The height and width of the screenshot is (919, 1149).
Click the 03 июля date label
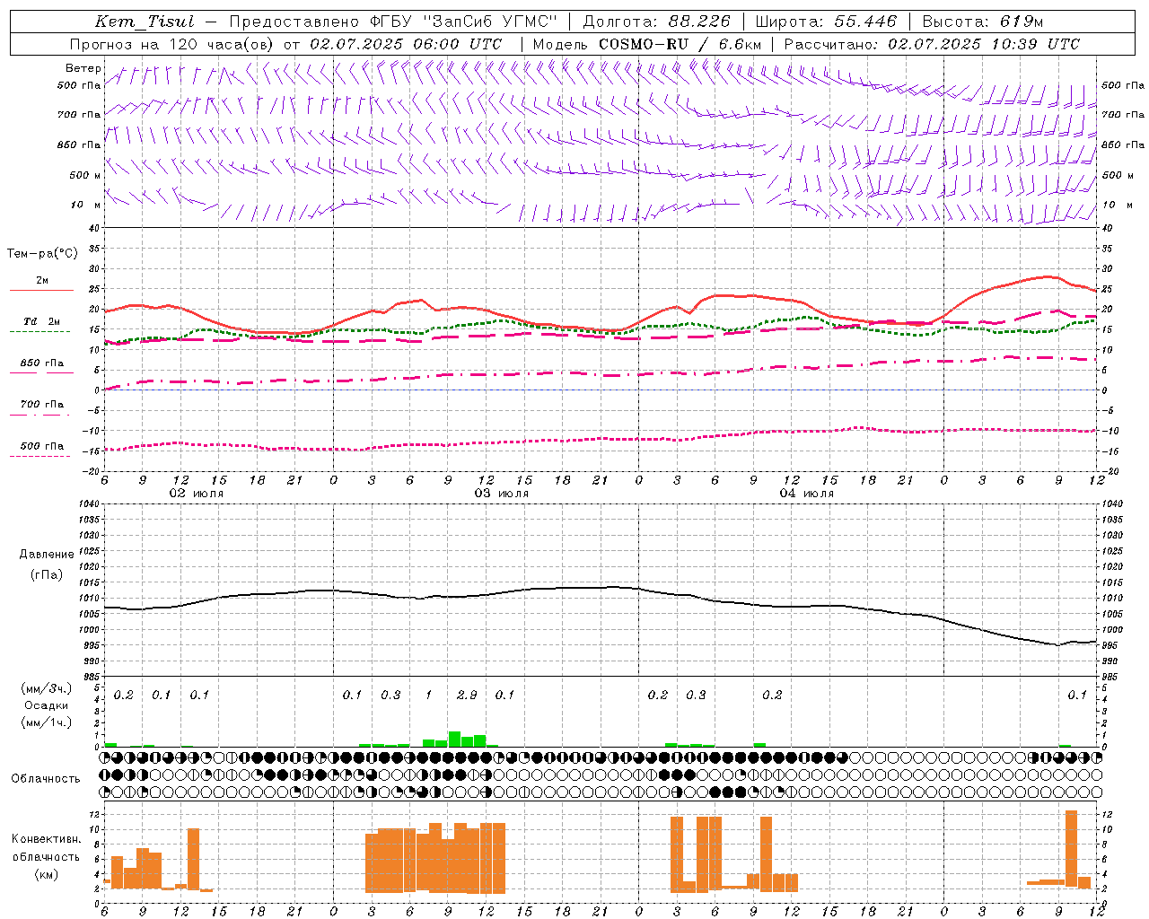point(502,494)
